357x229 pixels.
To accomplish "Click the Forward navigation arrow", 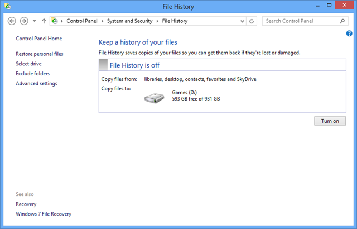I will pos(23,21).
